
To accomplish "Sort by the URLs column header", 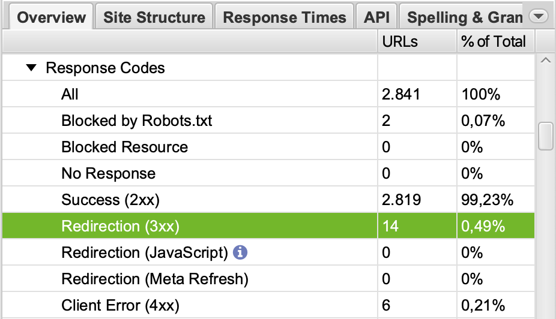I will [x=400, y=41].
